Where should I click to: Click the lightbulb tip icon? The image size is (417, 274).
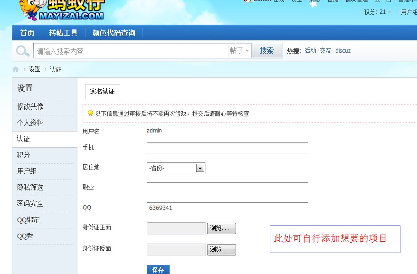click(90, 113)
